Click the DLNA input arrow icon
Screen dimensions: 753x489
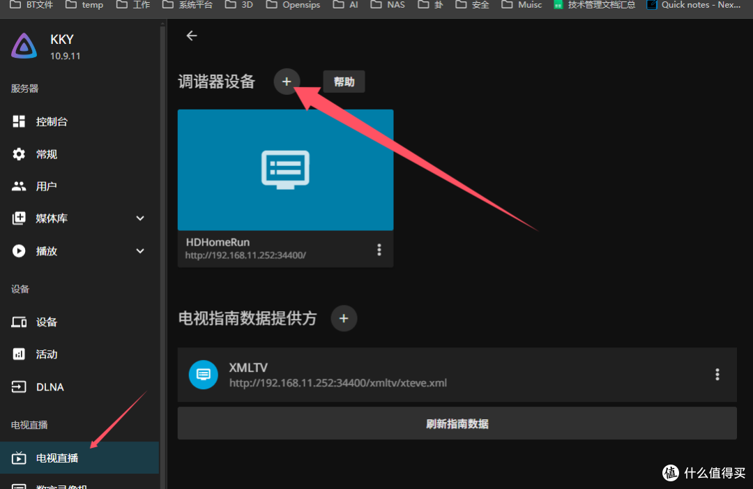click(x=19, y=386)
